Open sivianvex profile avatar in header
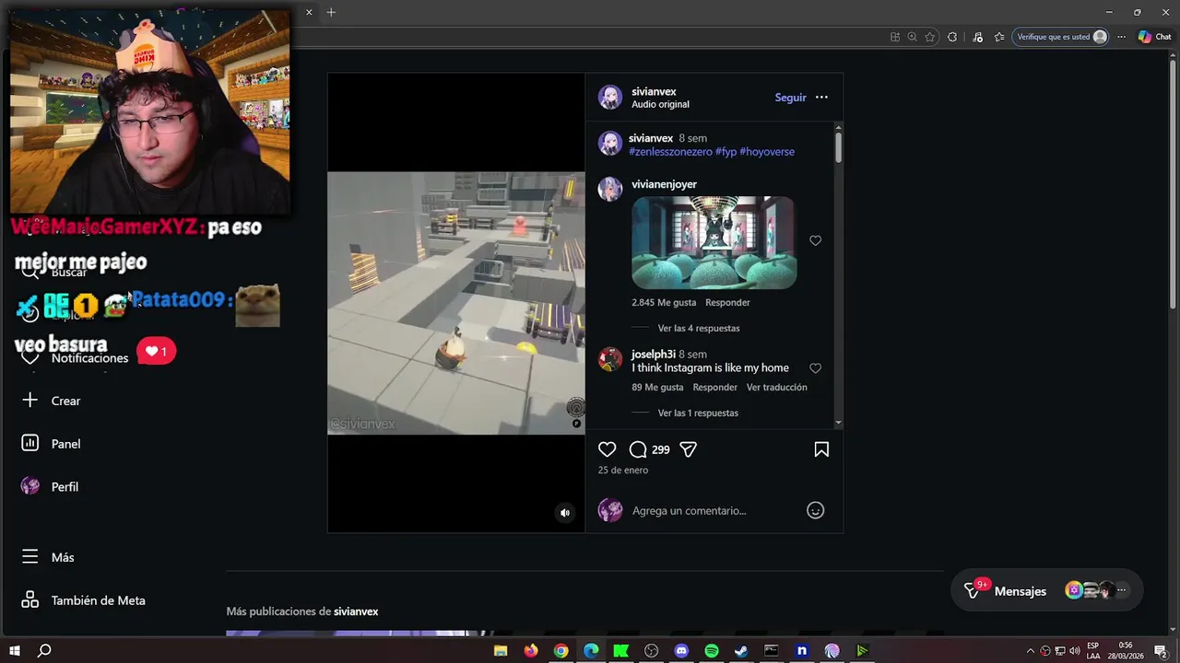The image size is (1180, 663). pos(609,98)
